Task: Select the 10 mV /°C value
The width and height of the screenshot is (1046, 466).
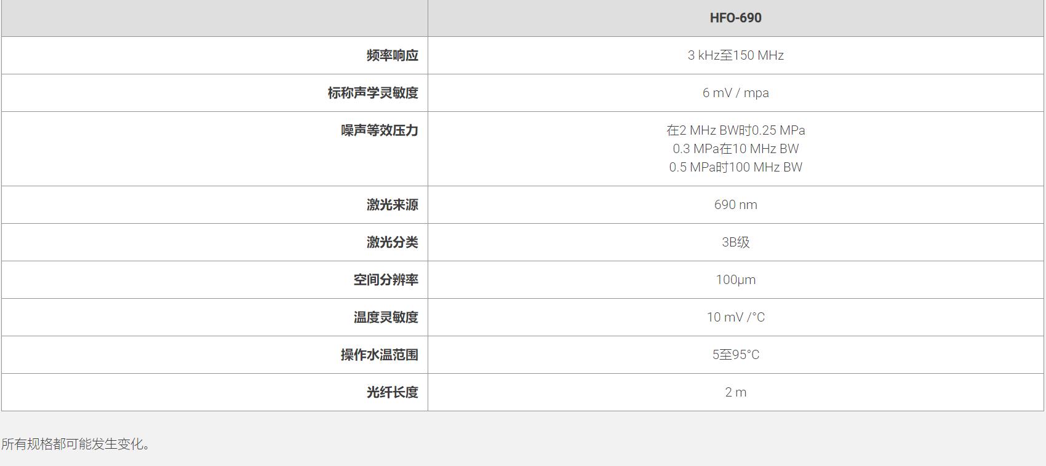Action: coord(735,317)
